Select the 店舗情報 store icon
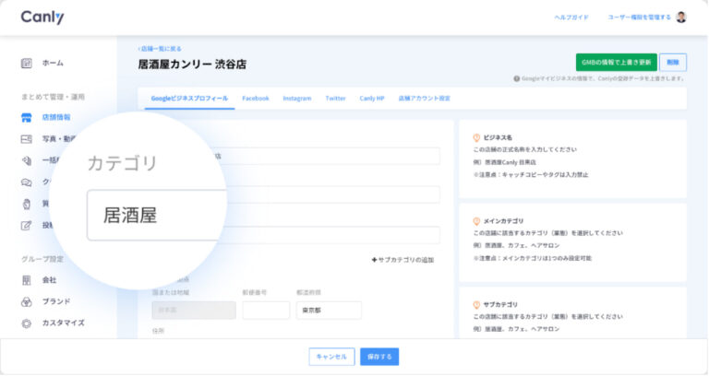This screenshot has width=709, height=376. 27,118
